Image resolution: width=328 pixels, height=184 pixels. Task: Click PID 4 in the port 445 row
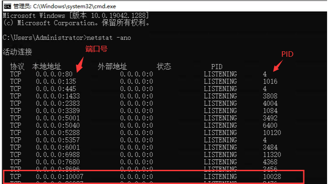point(265,89)
